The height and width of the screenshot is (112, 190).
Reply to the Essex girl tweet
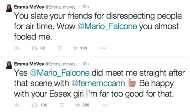pos(17,105)
